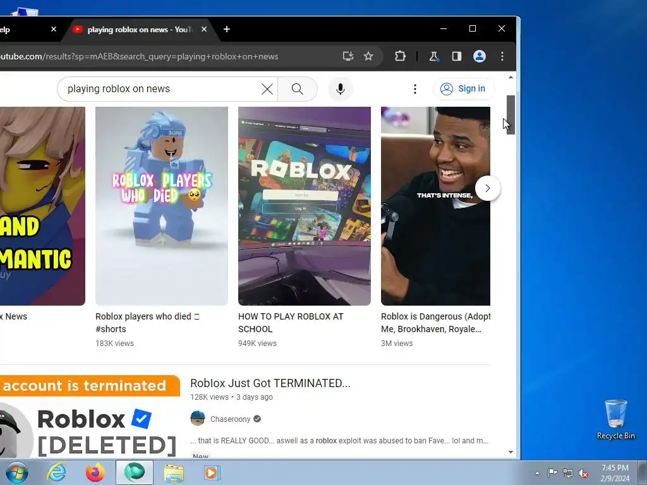Select the active browser taskbar button
647x485 pixels.
tap(135, 472)
